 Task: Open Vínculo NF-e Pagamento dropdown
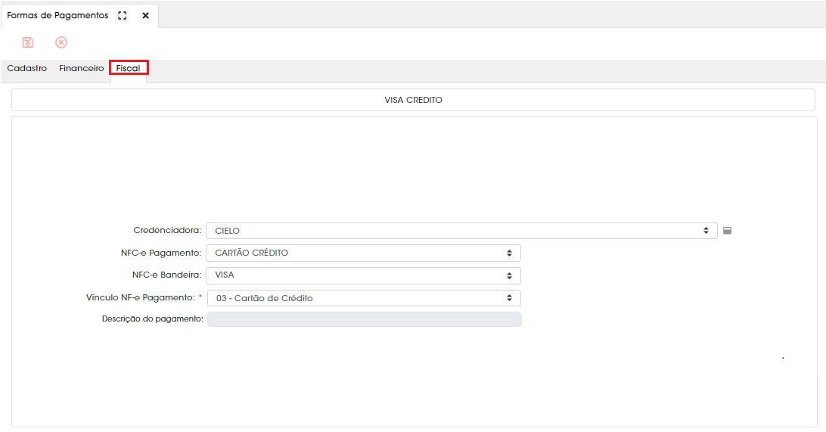click(364, 298)
